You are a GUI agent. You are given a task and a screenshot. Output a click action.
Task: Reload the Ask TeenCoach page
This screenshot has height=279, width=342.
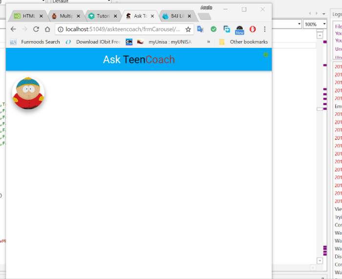(x=36, y=29)
